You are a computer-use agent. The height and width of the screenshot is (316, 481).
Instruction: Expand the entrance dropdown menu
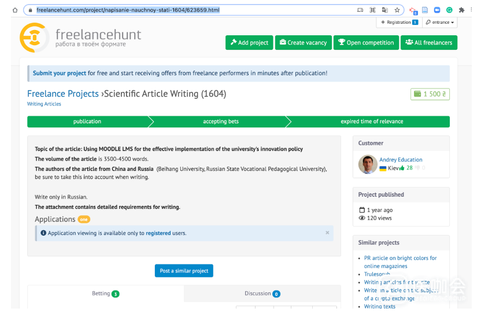pyautogui.click(x=439, y=22)
